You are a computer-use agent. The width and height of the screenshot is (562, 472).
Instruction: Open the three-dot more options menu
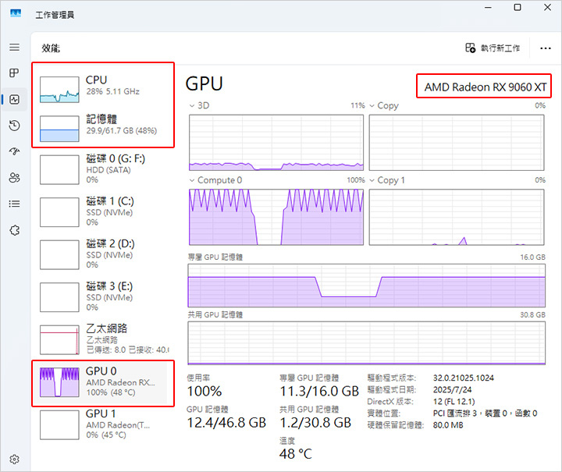[x=546, y=48]
